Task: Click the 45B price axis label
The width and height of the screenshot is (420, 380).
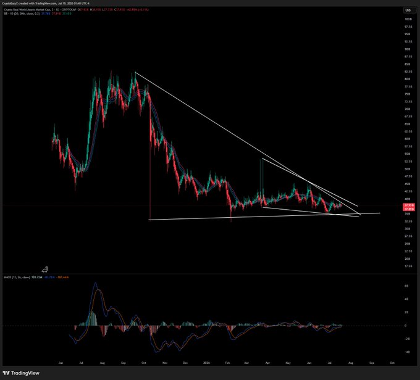Action: (408, 184)
